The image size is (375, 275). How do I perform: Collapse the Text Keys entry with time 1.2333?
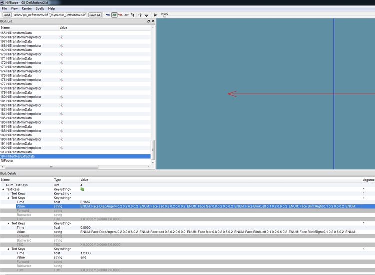tap(9, 249)
